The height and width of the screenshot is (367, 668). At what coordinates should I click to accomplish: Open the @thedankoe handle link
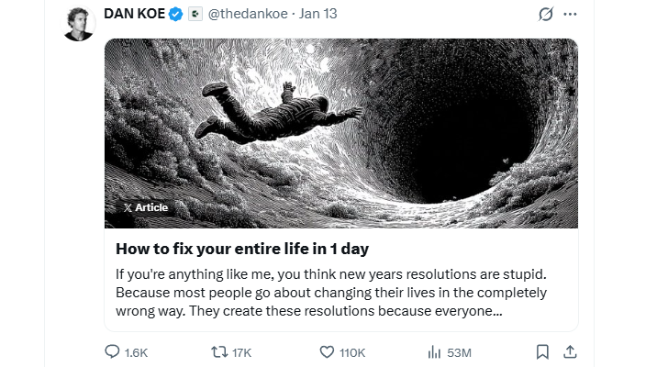pyautogui.click(x=246, y=15)
